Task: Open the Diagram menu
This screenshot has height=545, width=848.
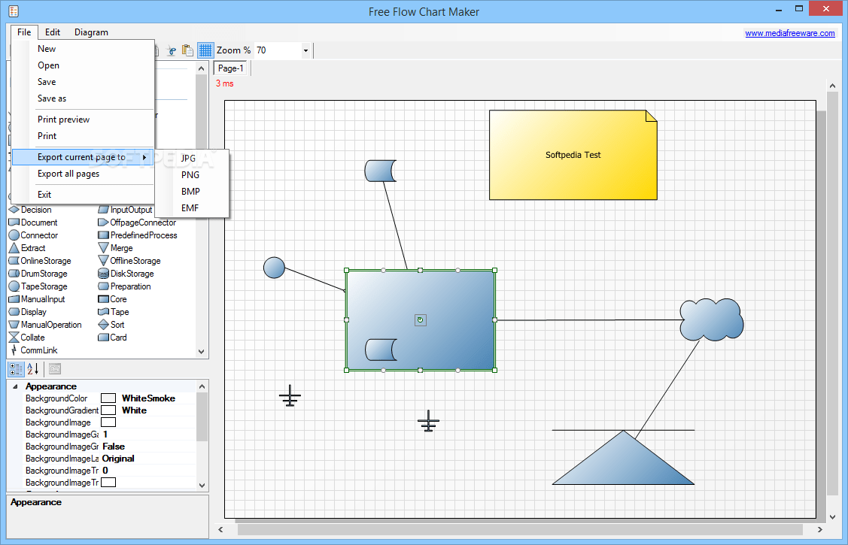Action: pos(91,32)
